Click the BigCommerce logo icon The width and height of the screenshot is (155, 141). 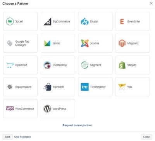pos(47,21)
